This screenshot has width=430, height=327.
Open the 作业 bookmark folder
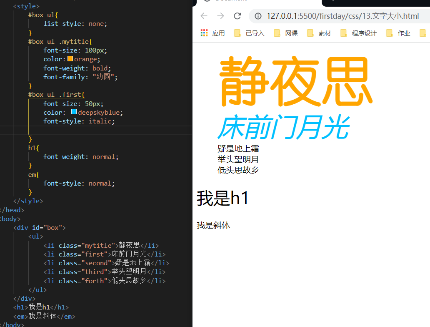point(398,33)
